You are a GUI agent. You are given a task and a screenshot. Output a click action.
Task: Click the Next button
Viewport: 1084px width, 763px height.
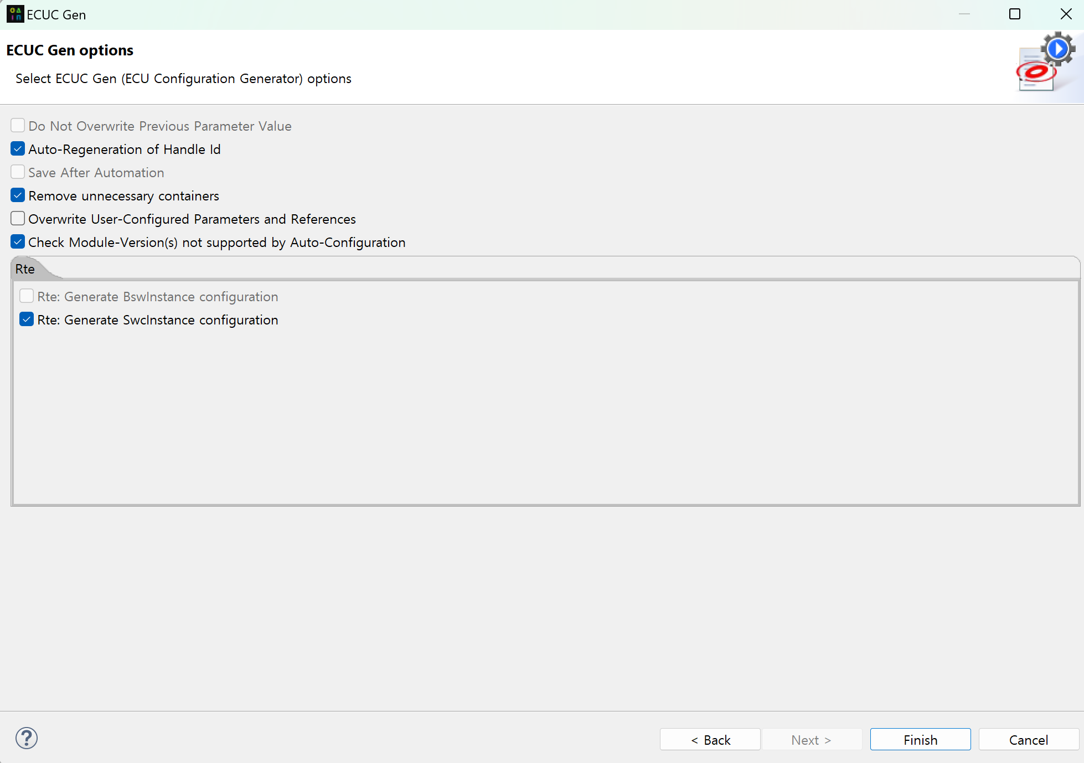(x=811, y=740)
